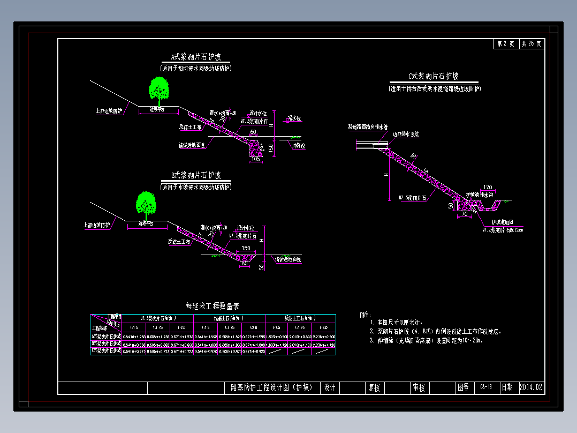The width and height of the screenshot is (577, 433).
Task: Select the '护坡道加固' label
Action: [x=503, y=222]
